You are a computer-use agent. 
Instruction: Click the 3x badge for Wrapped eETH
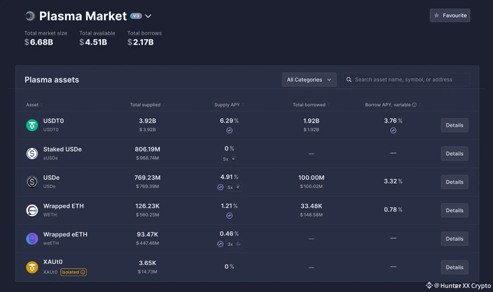click(233, 244)
